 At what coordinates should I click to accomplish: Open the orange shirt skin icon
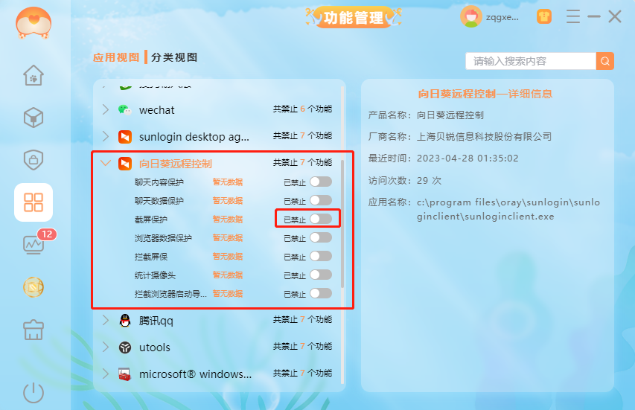tap(544, 16)
